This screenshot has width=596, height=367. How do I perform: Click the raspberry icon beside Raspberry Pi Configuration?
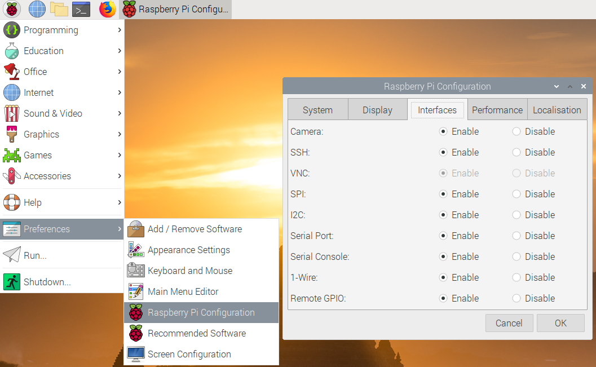pos(136,312)
